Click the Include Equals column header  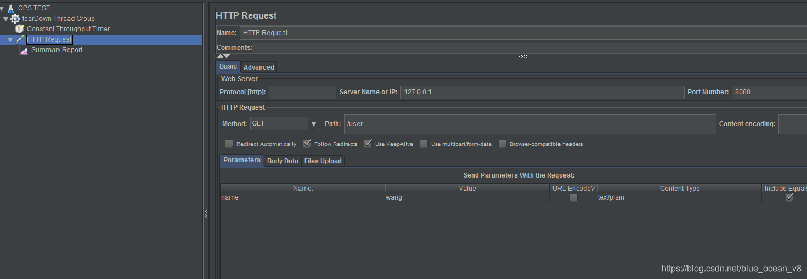tap(785, 189)
